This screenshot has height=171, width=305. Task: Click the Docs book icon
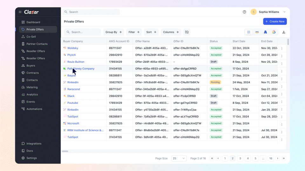(x=23, y=151)
